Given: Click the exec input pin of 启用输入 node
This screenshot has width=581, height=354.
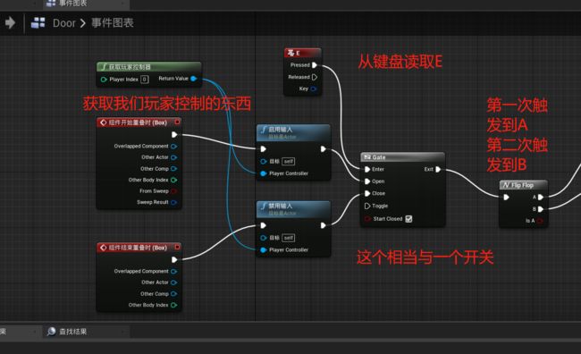Looking at the screenshot, I should tap(263, 148).
